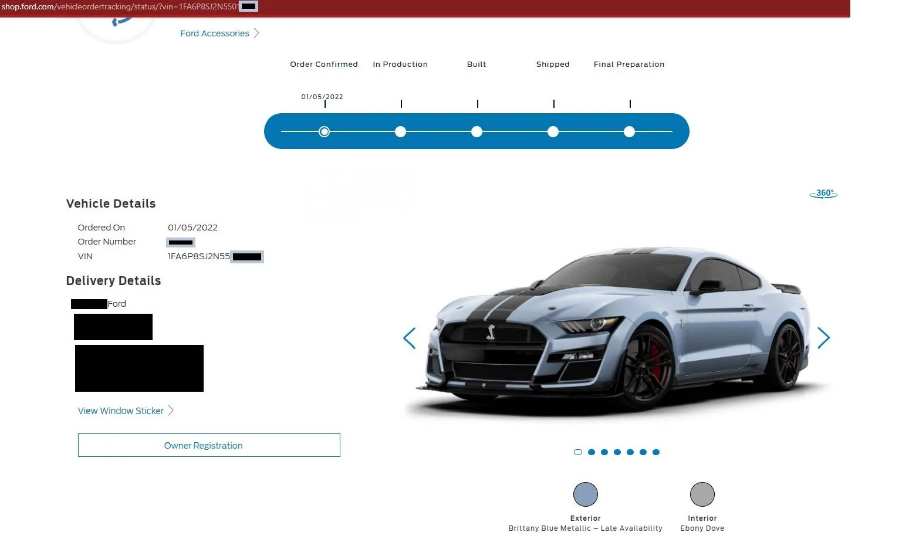Click the Ebony Dove interior name text

pyautogui.click(x=702, y=528)
